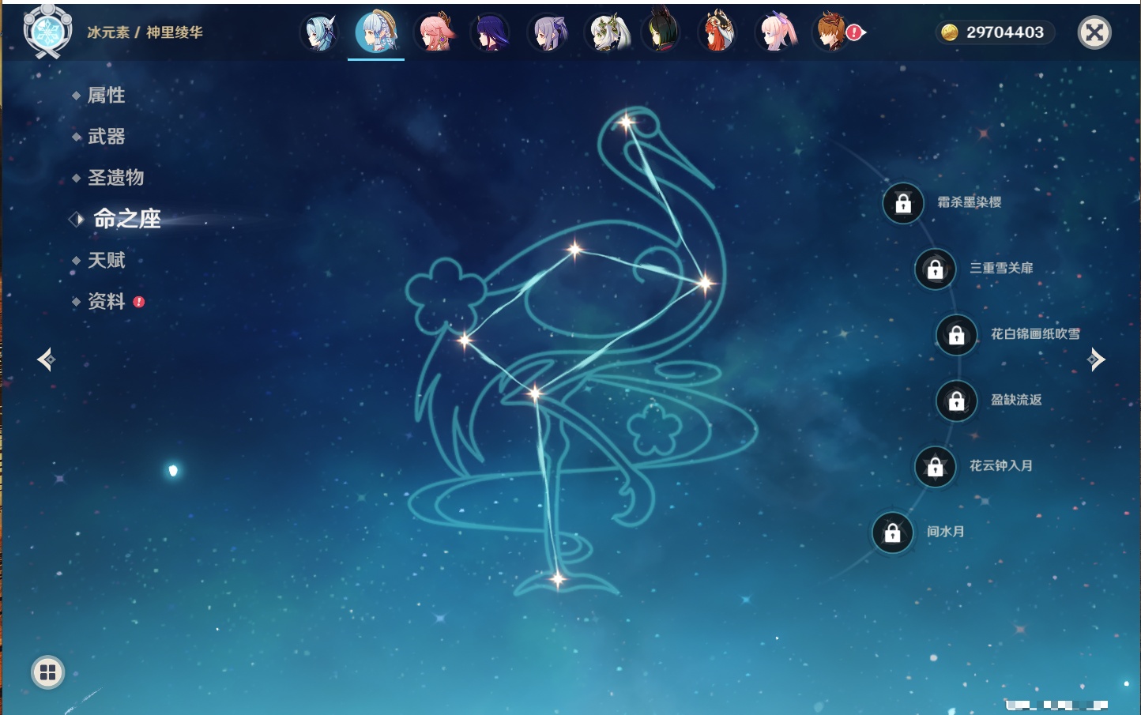Select Nahida's white-haired avatar
This screenshot has width=1141, height=715.
tap(605, 33)
